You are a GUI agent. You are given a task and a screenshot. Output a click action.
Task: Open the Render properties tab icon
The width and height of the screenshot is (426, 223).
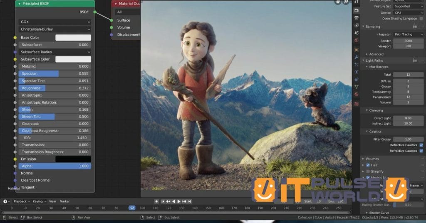click(x=356, y=10)
